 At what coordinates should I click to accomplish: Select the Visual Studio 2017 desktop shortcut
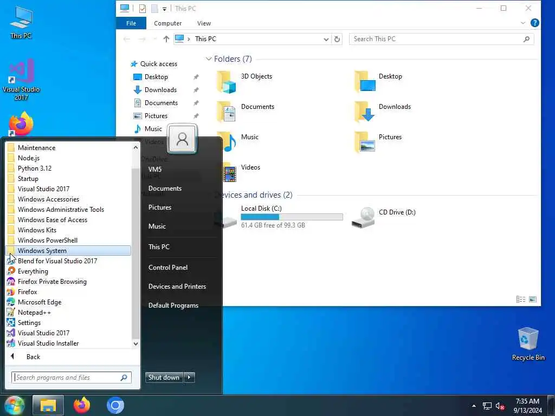pyautogui.click(x=21, y=80)
